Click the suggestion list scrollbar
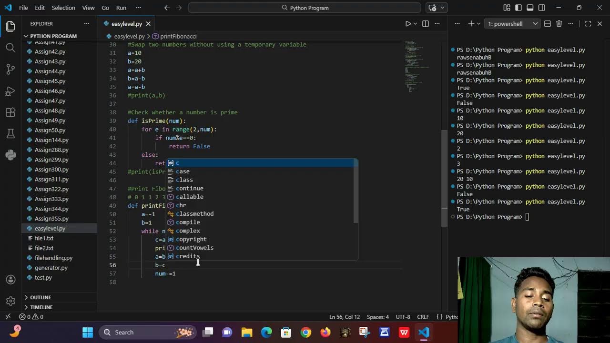Viewport: 610px width, 343px height. point(356,192)
